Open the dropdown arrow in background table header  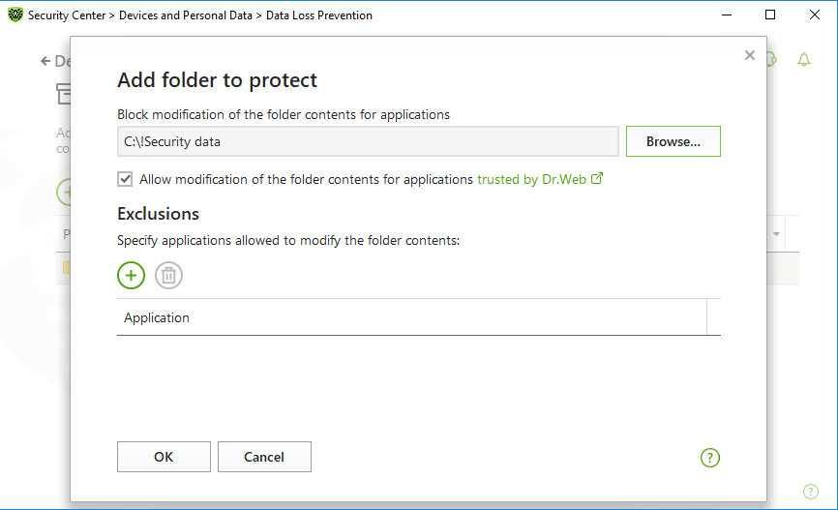(776, 233)
